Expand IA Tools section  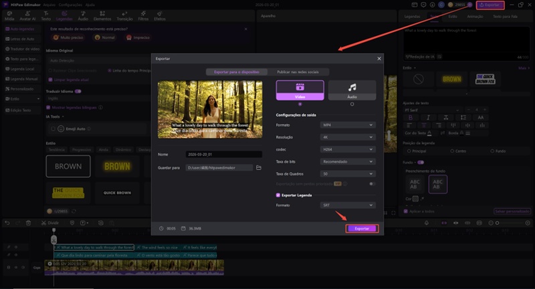click(x=55, y=116)
